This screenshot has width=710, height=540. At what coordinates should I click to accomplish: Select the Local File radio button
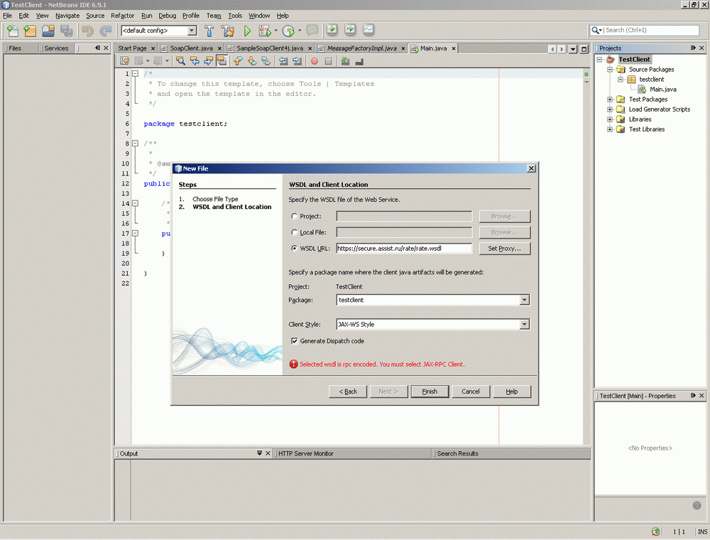[x=295, y=232]
